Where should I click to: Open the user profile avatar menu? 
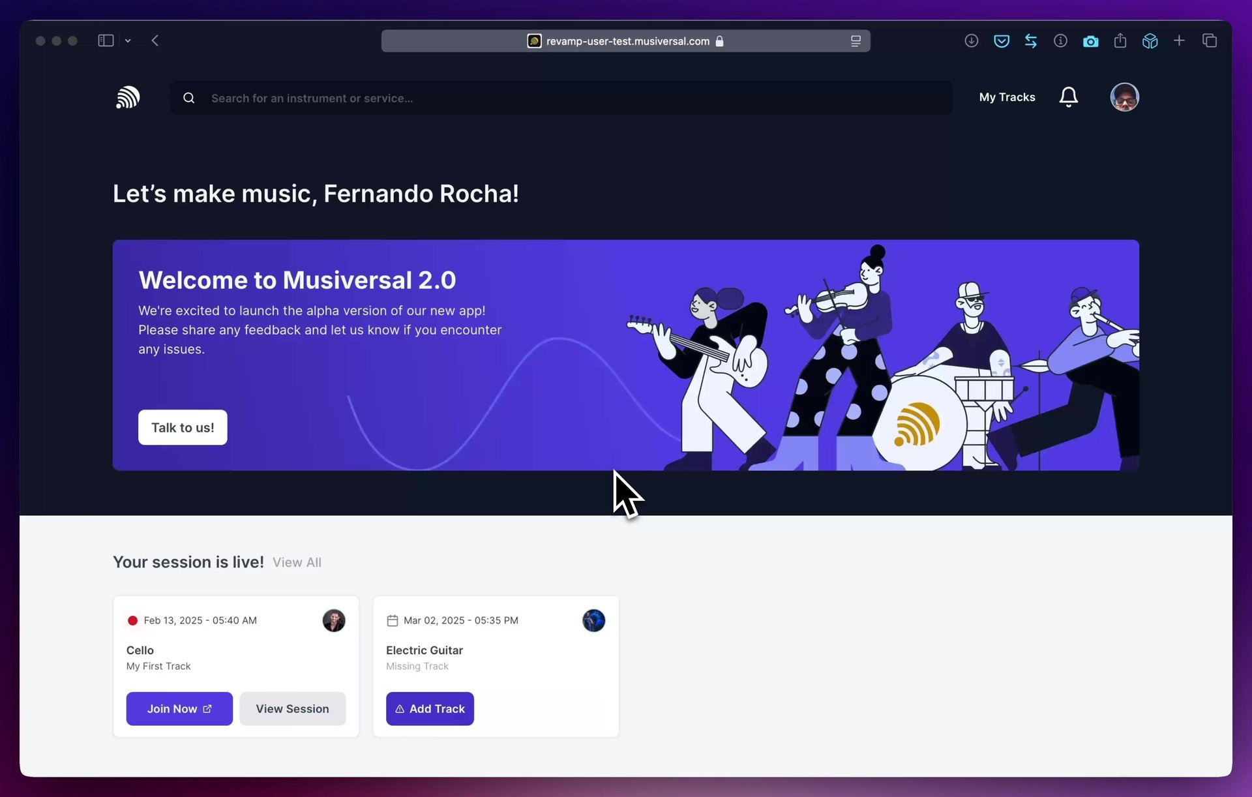[x=1124, y=97]
